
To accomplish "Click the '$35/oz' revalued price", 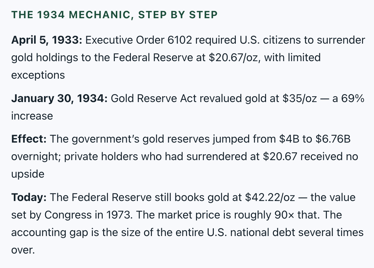I will click(x=300, y=99).
